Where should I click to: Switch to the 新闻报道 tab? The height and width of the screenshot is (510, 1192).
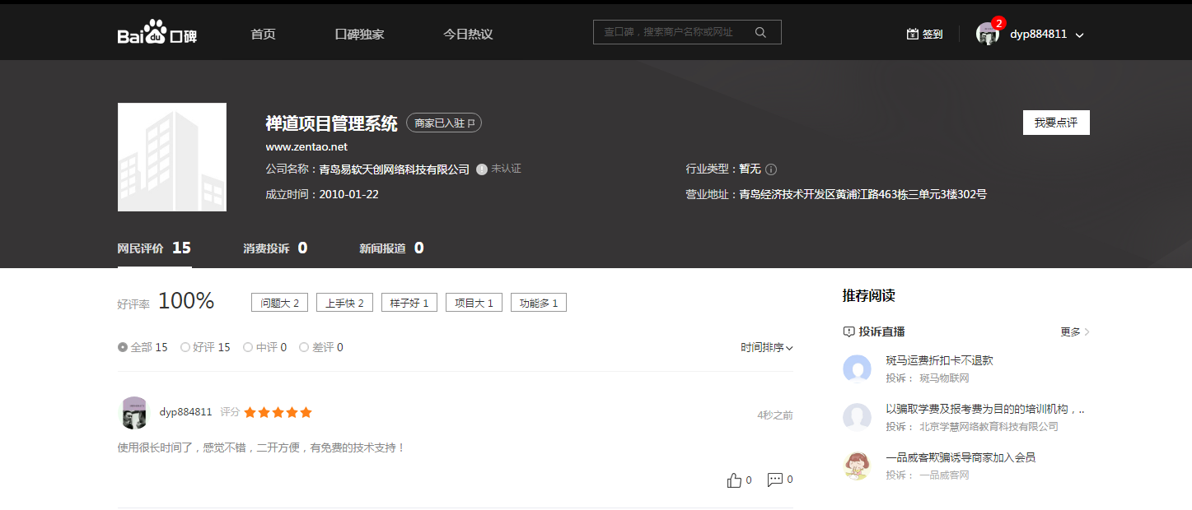(392, 248)
